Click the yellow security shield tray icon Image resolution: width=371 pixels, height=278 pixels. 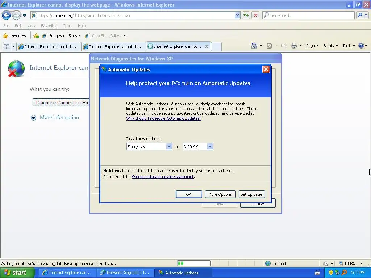point(331,273)
